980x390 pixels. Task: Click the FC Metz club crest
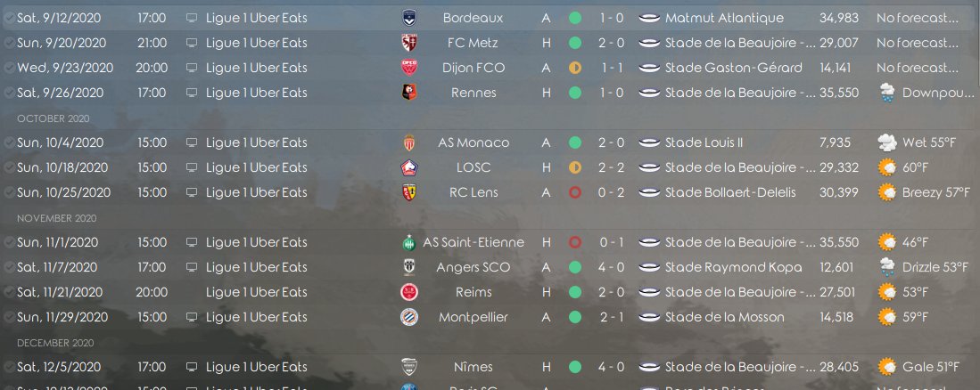click(x=409, y=43)
